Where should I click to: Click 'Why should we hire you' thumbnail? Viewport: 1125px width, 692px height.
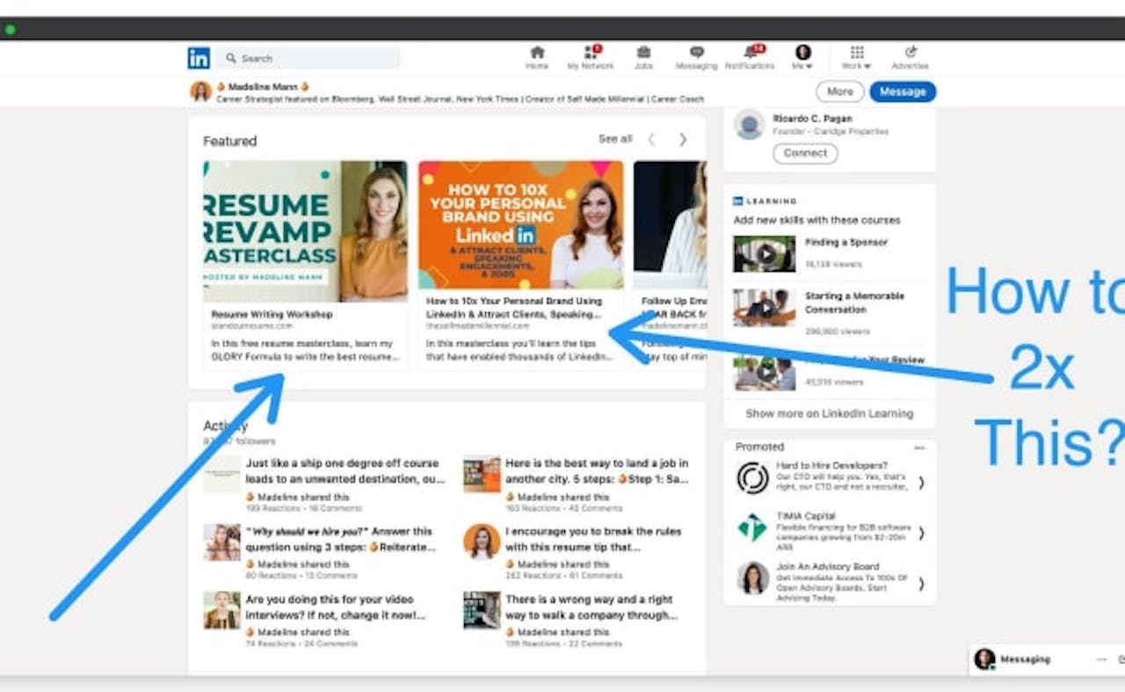tap(221, 542)
